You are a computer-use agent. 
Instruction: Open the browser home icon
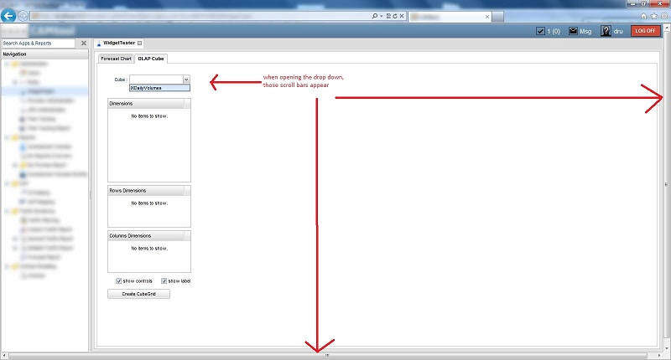pos(643,16)
